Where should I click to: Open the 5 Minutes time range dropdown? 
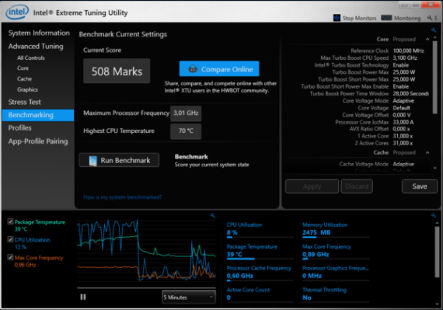point(189,298)
